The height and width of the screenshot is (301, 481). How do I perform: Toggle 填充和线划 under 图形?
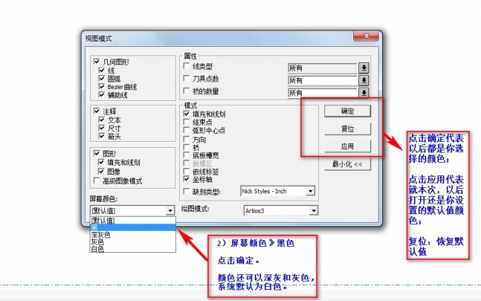tap(101, 162)
